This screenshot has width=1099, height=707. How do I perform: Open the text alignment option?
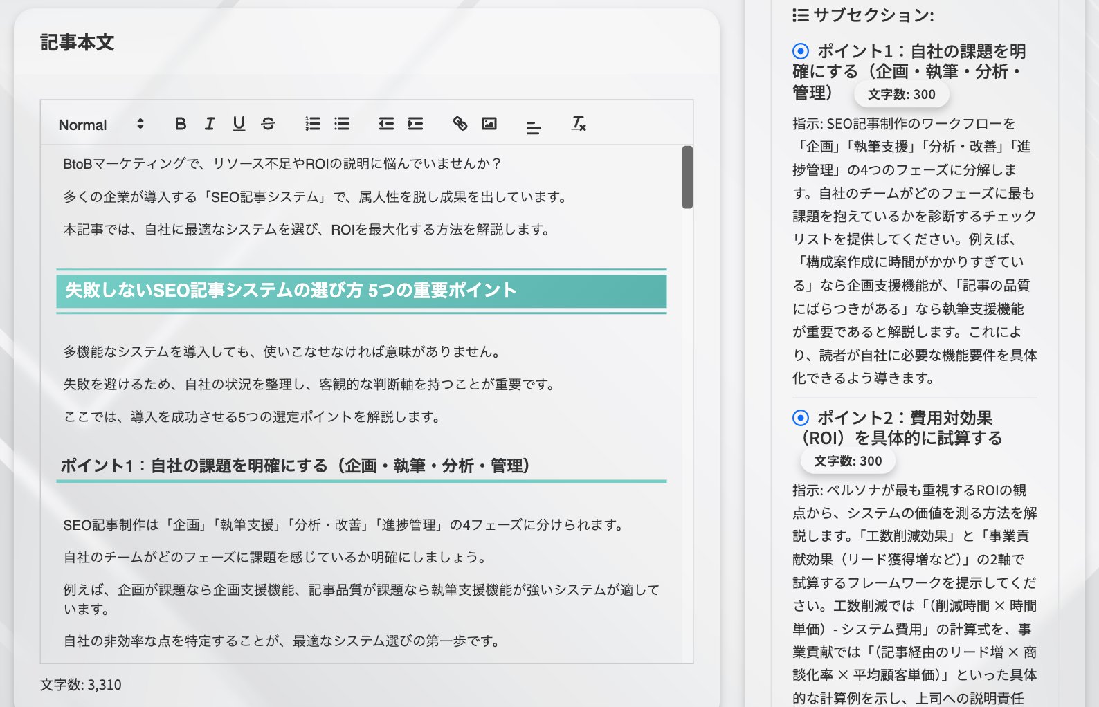533,127
